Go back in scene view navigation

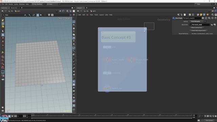point(2,11)
